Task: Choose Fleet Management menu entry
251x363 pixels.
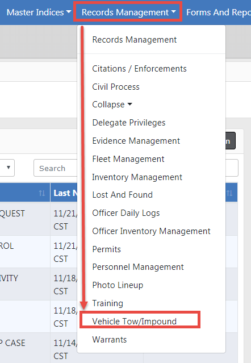Action: click(128, 159)
